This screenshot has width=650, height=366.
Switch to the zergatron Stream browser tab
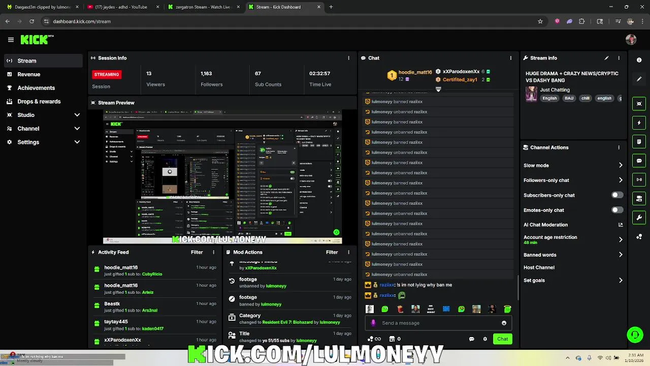point(203,7)
